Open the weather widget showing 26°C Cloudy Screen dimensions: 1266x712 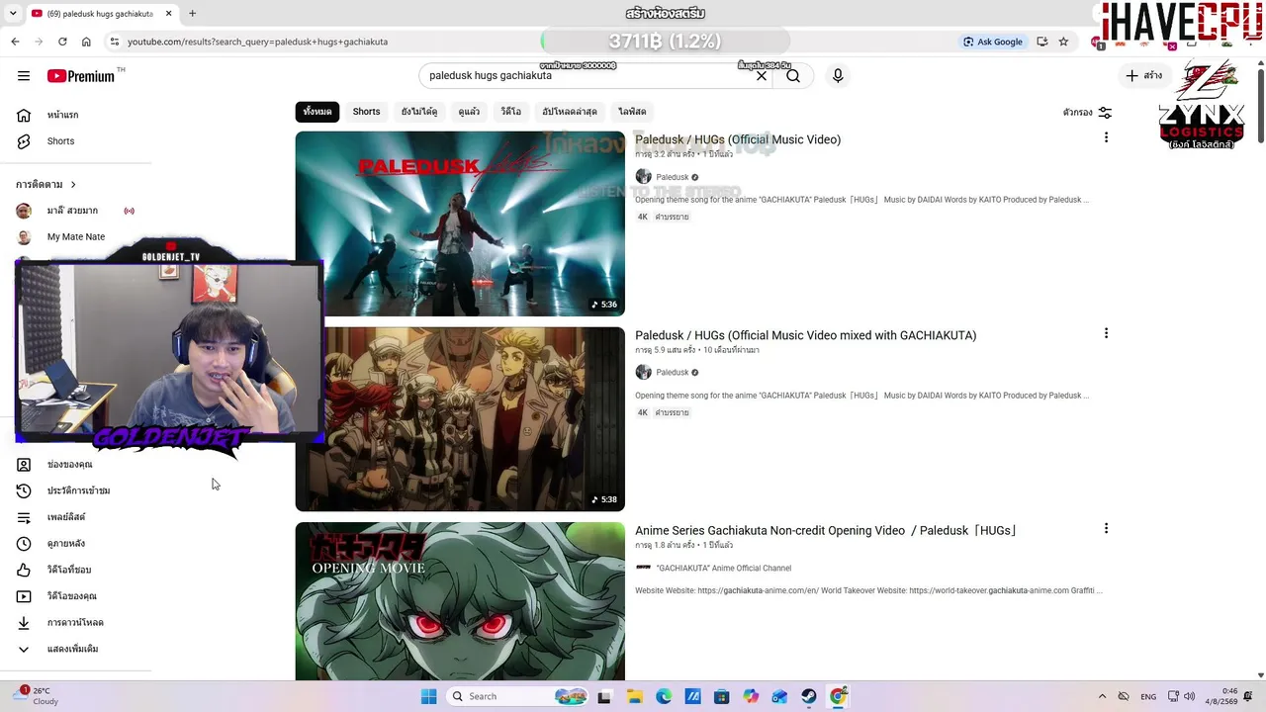[40, 696]
